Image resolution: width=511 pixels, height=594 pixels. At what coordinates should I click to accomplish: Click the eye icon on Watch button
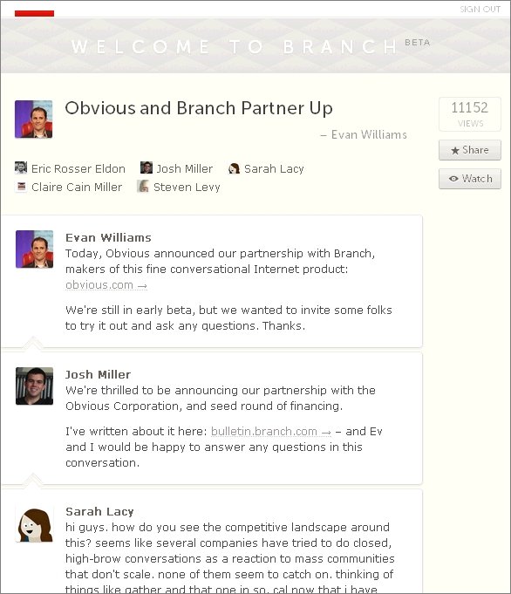click(453, 179)
